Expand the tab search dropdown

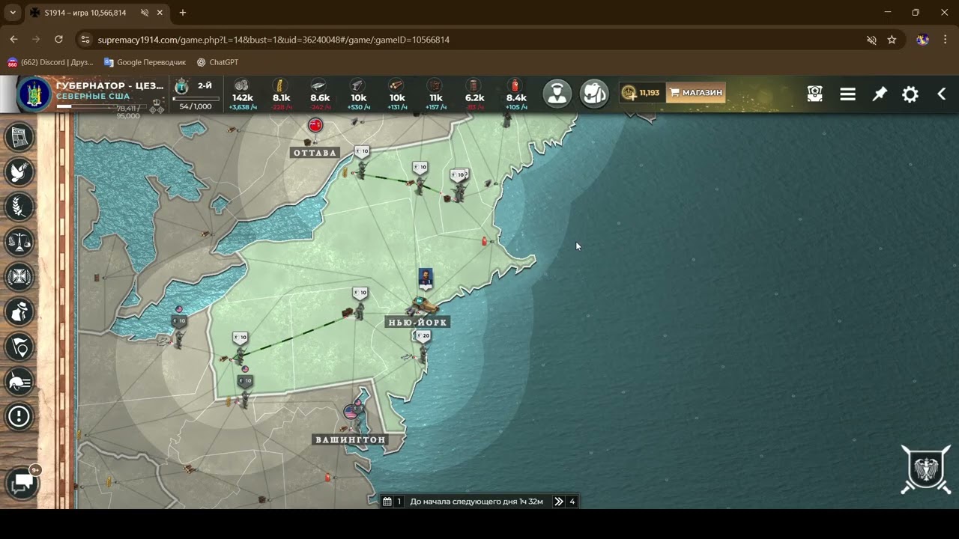pyautogui.click(x=13, y=13)
